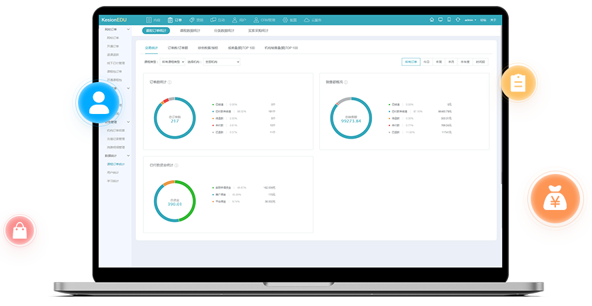Expand the admin user dropdown
Image resolution: width=592 pixels, height=306 pixels.
point(470,20)
